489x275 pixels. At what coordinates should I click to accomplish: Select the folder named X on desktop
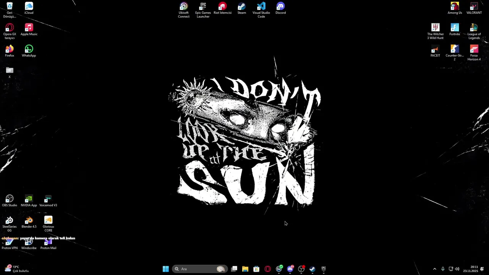click(10, 73)
